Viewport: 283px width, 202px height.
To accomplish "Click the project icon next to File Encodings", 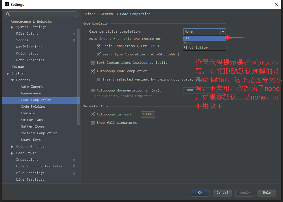I will [x=74, y=173].
